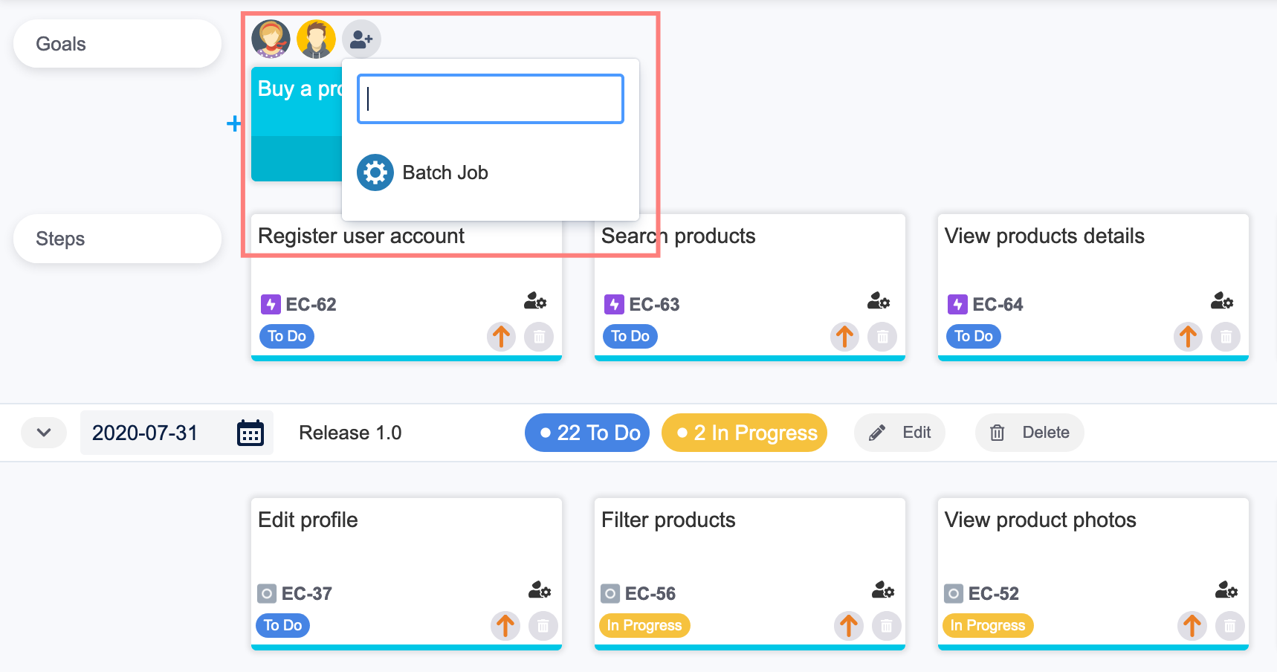Click the Edit release button
This screenshot has height=672, width=1277.
click(899, 433)
